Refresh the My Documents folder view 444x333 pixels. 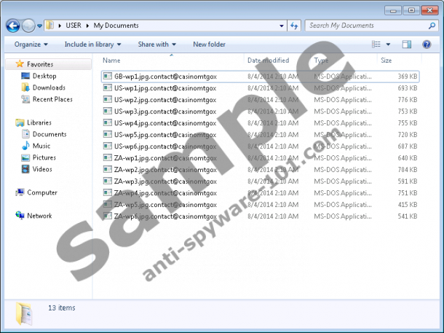click(295, 26)
